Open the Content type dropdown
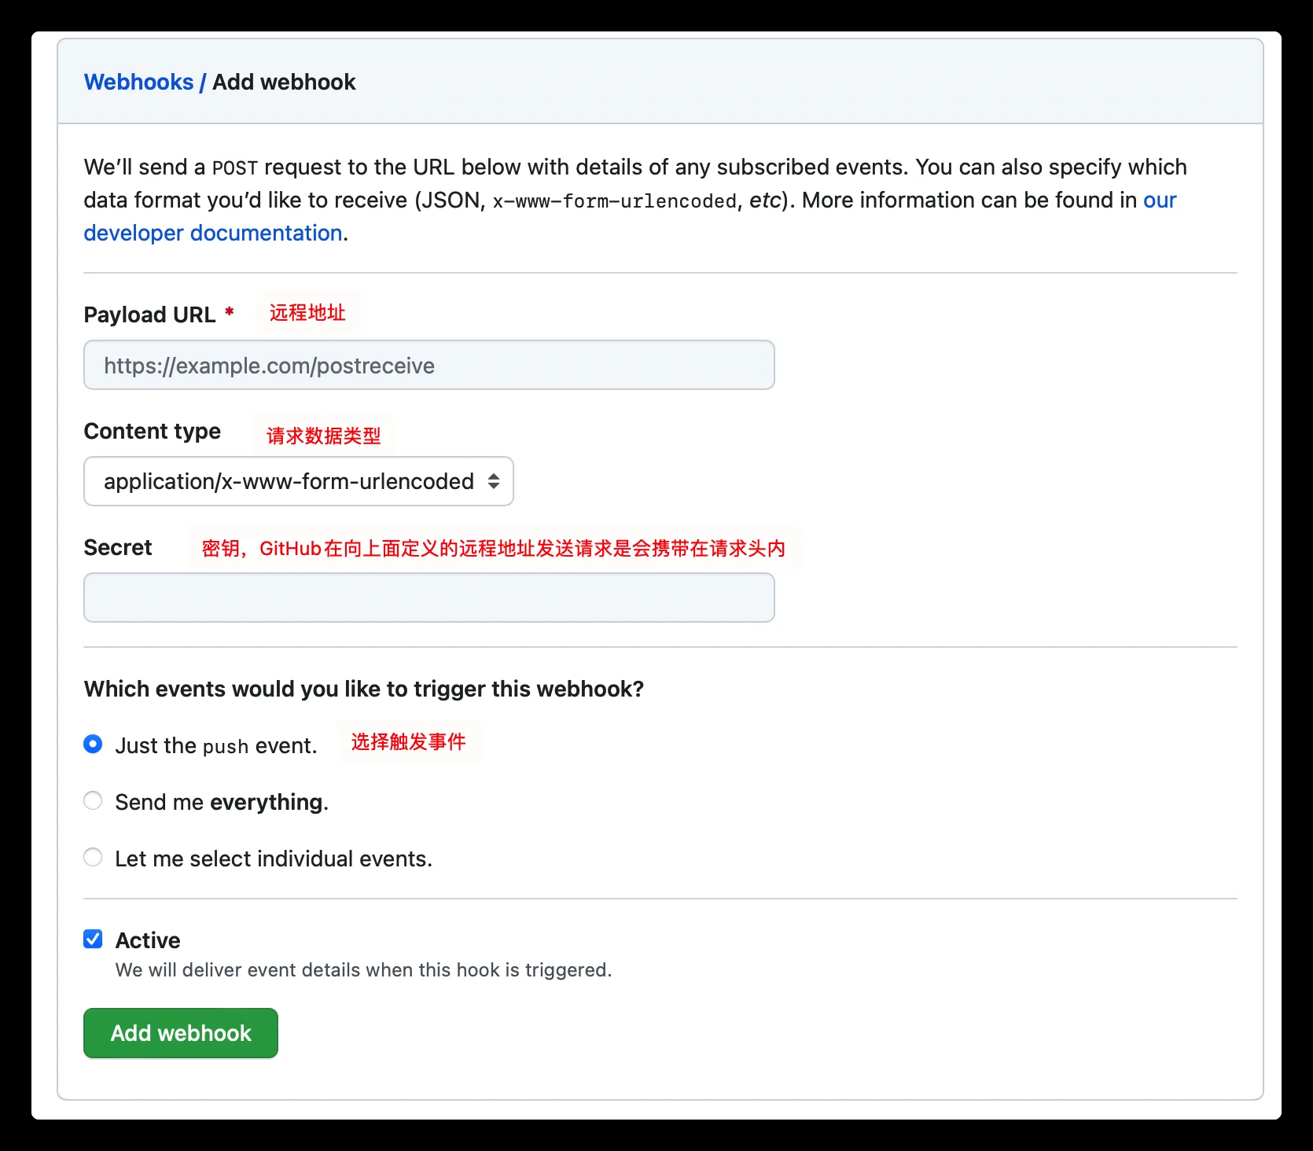Viewport: 1313px width, 1151px height. point(299,481)
